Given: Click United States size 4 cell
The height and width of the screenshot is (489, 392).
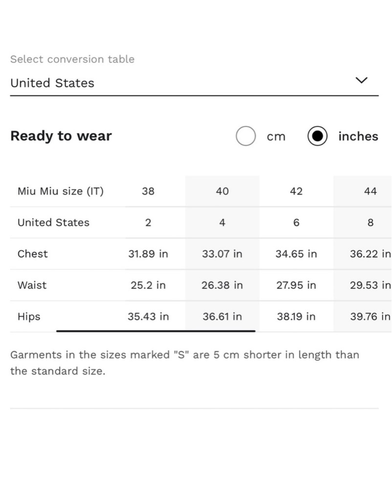Looking at the screenshot, I should pyautogui.click(x=222, y=222).
